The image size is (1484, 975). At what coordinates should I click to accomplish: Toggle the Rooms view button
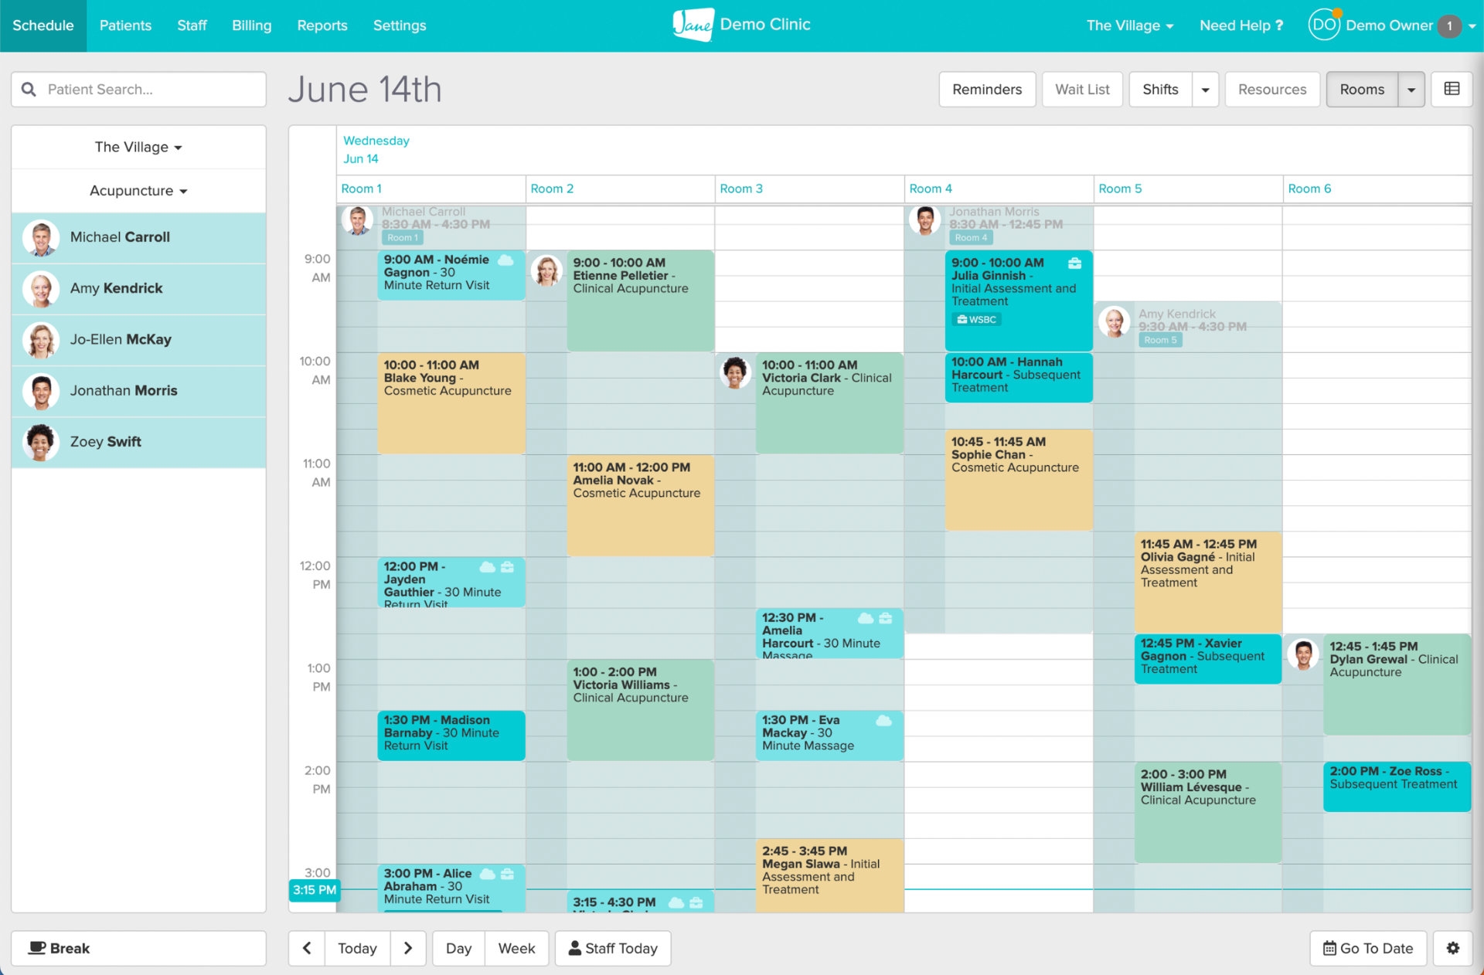(1362, 89)
